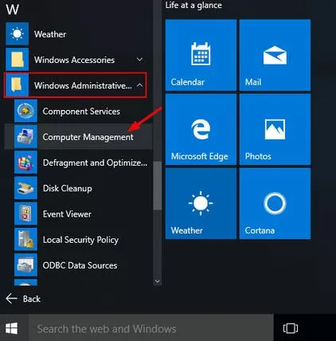Click the letter 'W' section header

13,10
